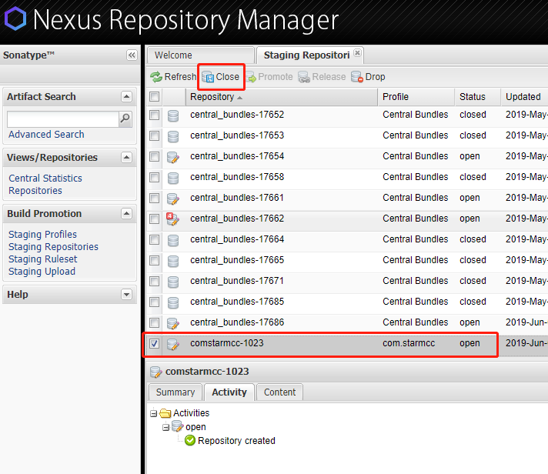548x474 pixels.
Task: Click the Activities folder icon
Action: click(165, 413)
